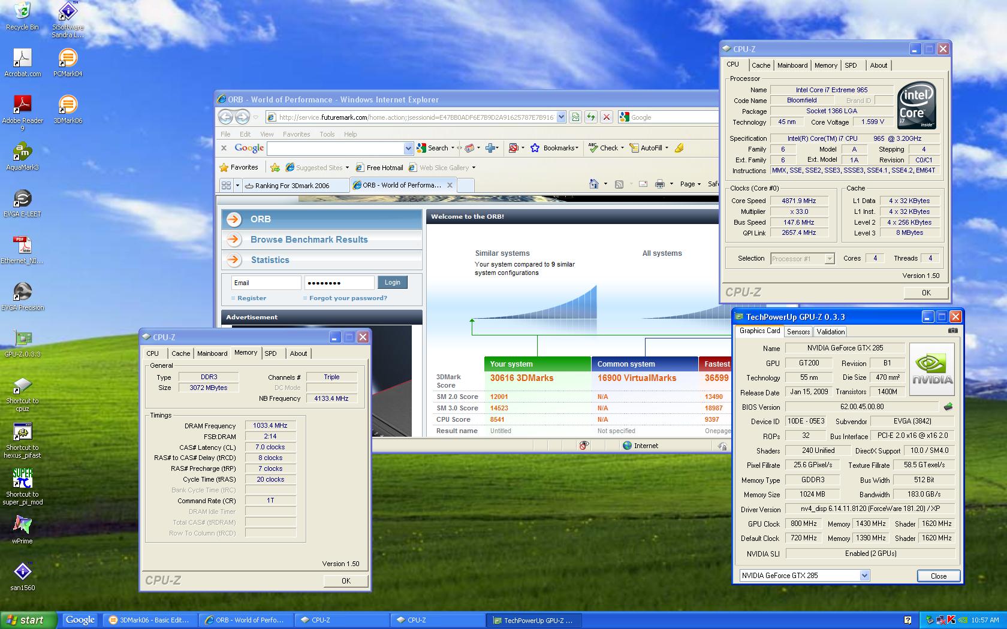This screenshot has width=1007, height=629.
Task: Open the IE Page menu dropdown
Action: [691, 184]
